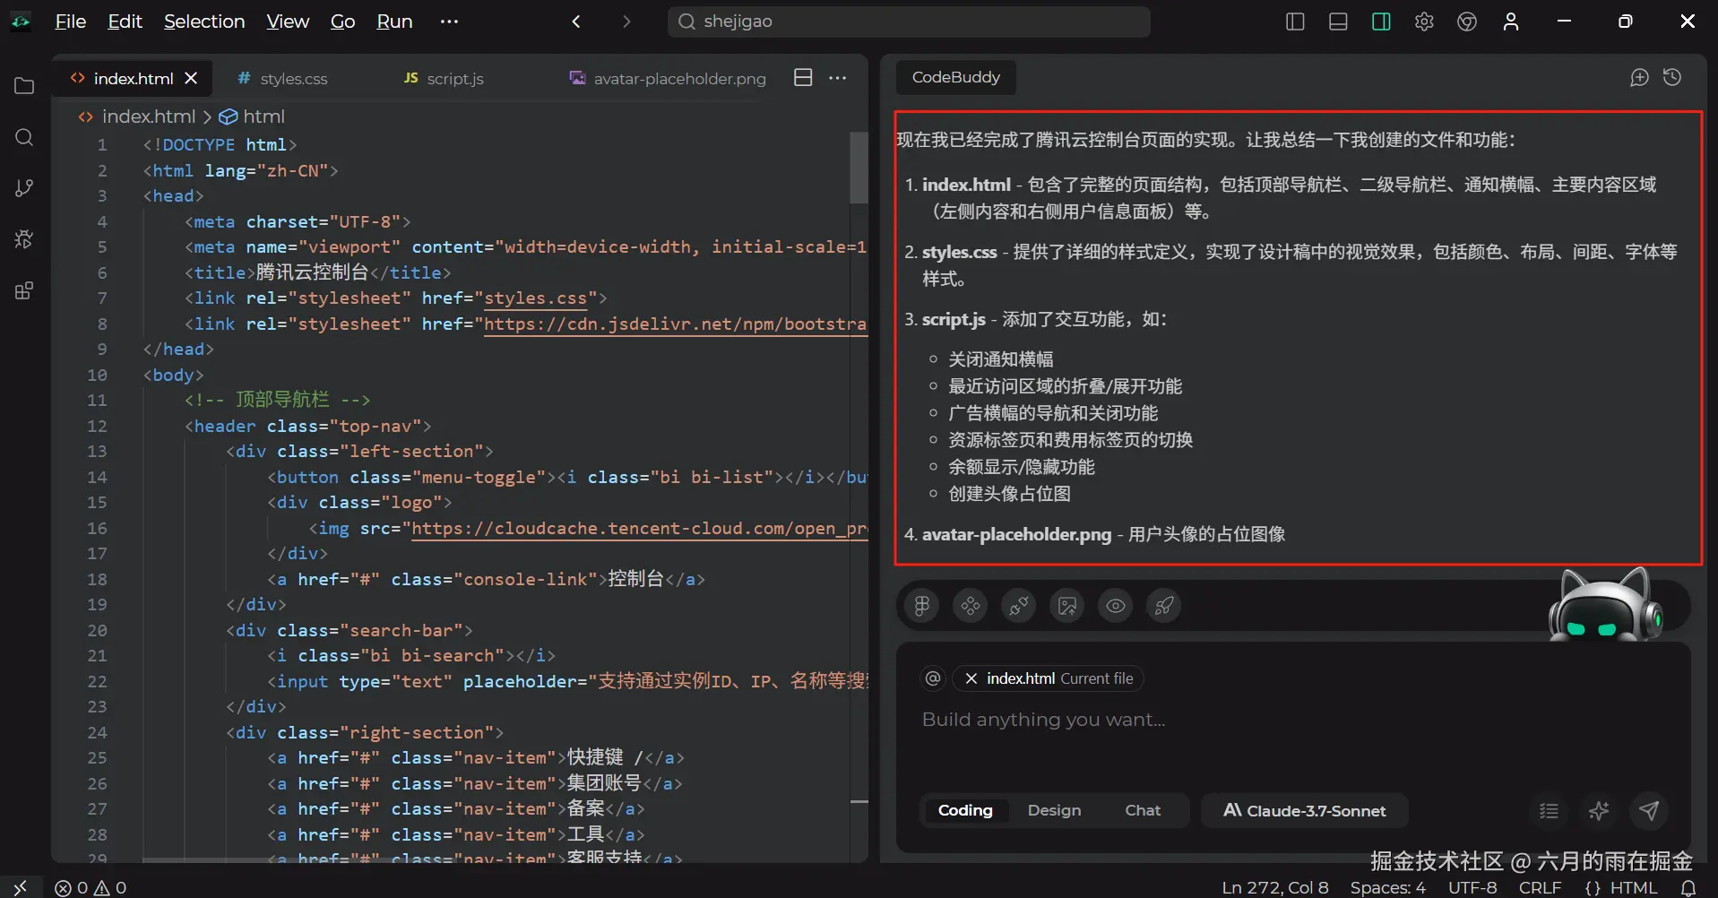Screen dimensions: 1718x898
Task: Click the remote window icon in status bar
Action: pyautogui.click(x=20, y=887)
